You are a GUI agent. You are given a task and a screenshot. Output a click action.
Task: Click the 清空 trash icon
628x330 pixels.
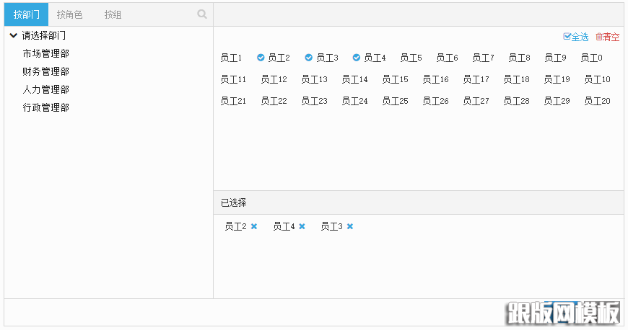tap(598, 37)
